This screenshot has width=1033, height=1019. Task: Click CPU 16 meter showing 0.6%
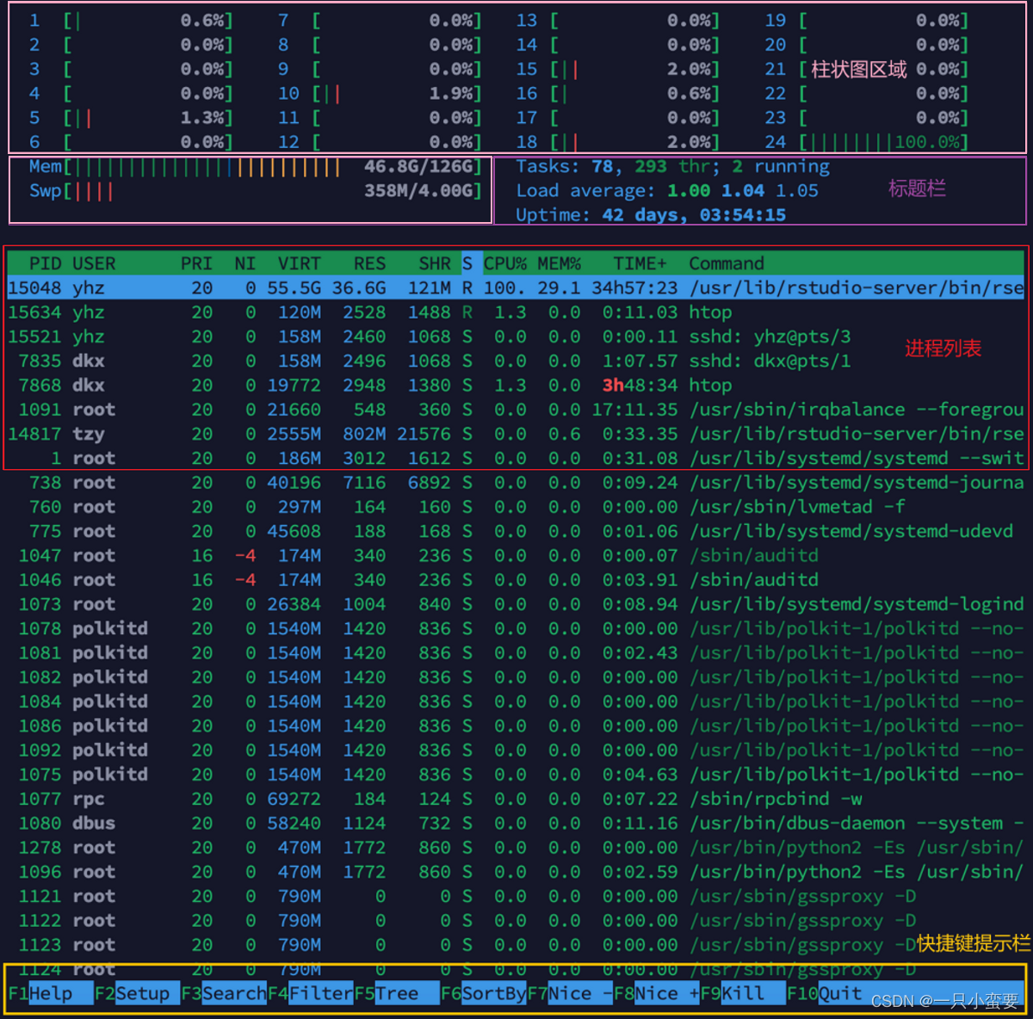(x=618, y=94)
